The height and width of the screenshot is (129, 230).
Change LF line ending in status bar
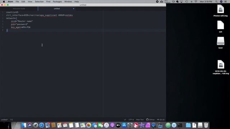(x=125, y=120)
